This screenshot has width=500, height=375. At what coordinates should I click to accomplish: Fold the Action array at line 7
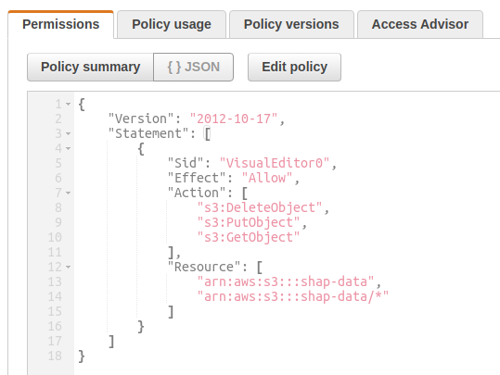click(x=69, y=193)
